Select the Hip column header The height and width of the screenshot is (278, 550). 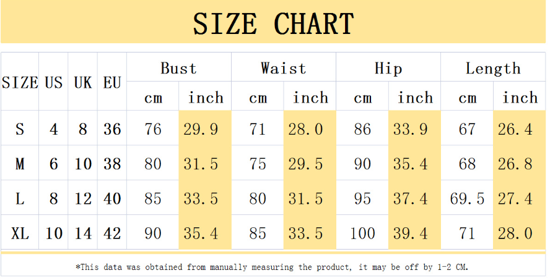tap(388, 67)
